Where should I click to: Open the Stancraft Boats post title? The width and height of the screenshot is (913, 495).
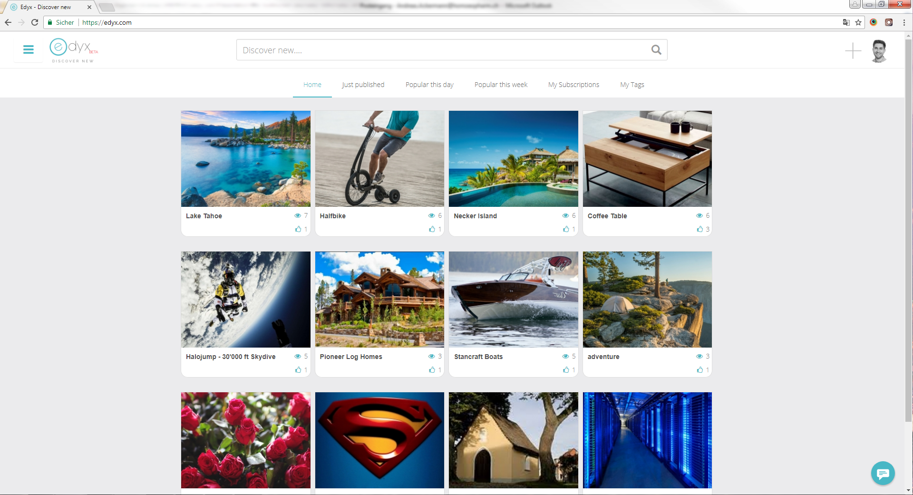[478, 356]
